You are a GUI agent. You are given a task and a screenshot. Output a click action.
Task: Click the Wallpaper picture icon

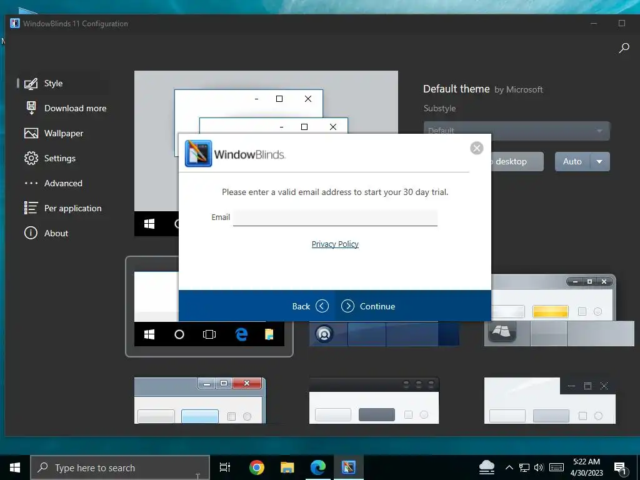coord(31,134)
